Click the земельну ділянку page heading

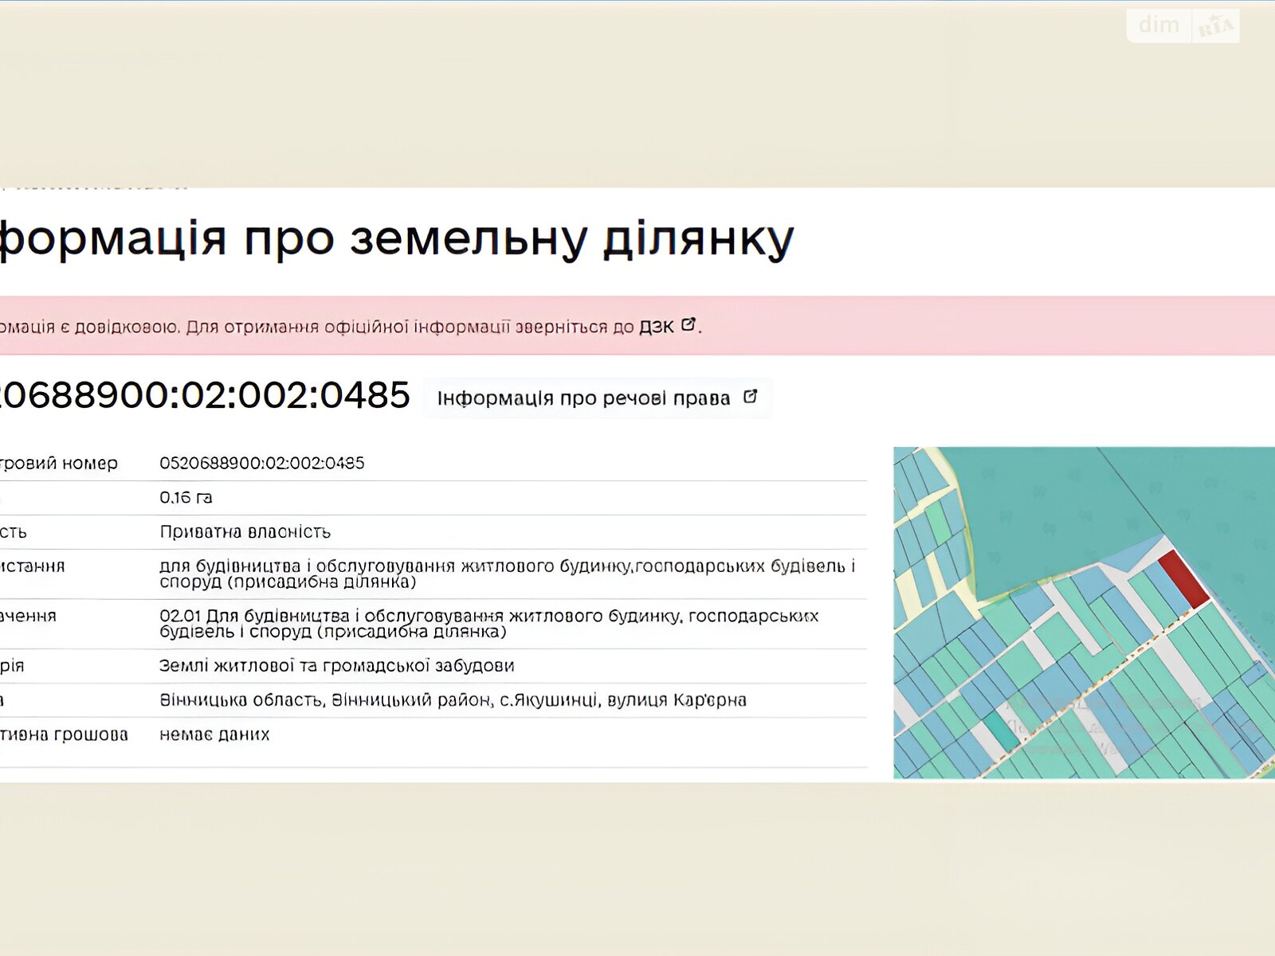tap(396, 238)
